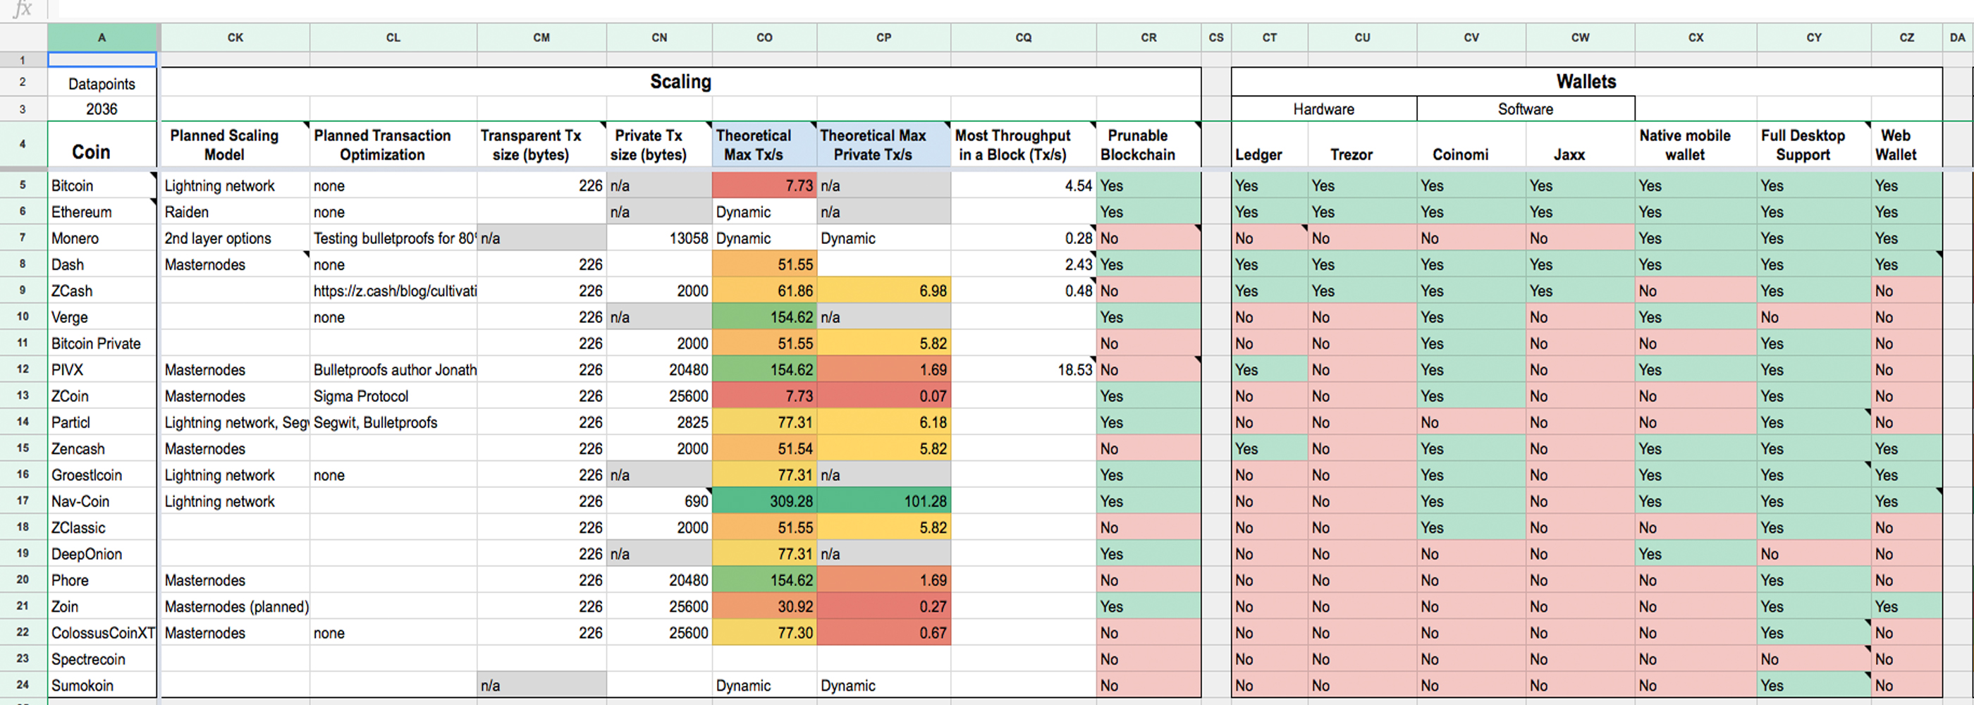1974x705 pixels.
Task: Click the 'Wallets' section header
Action: [1586, 82]
